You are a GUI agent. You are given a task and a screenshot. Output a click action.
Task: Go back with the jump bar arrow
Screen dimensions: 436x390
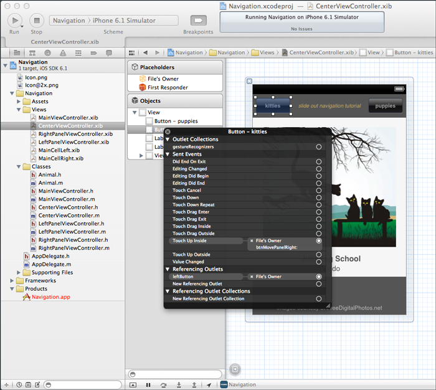click(145, 52)
